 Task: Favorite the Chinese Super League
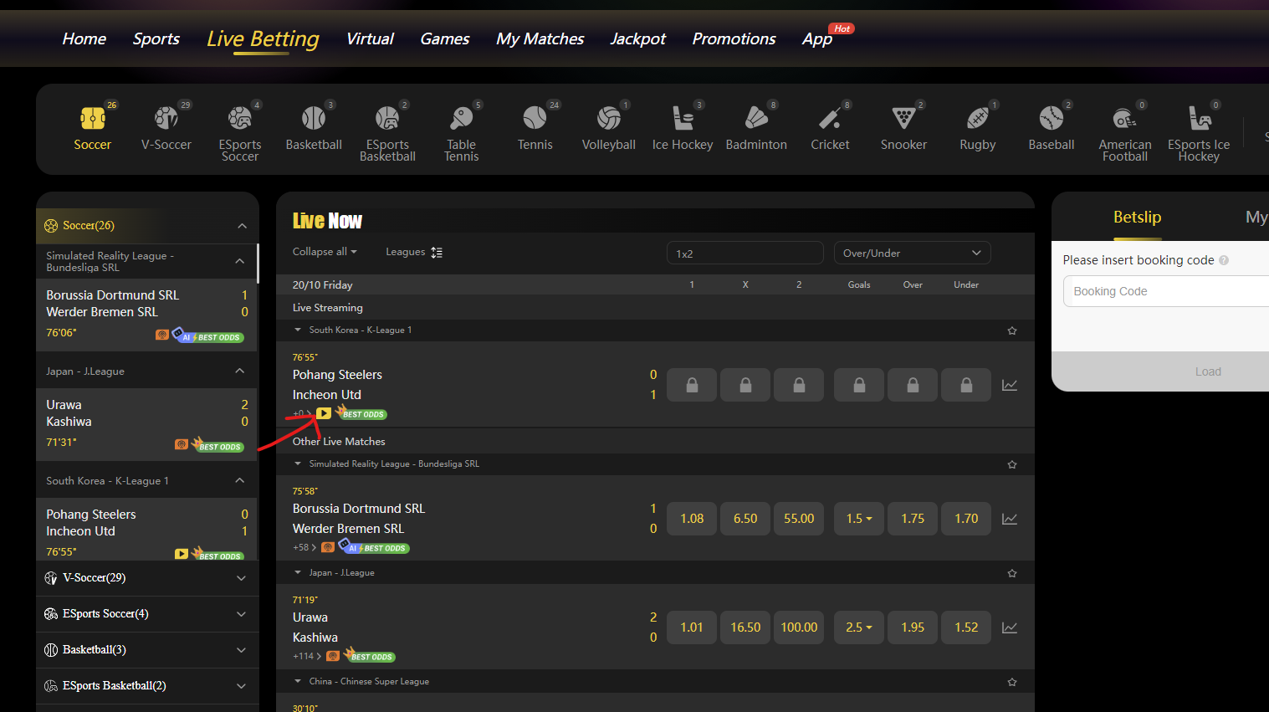point(1012,682)
